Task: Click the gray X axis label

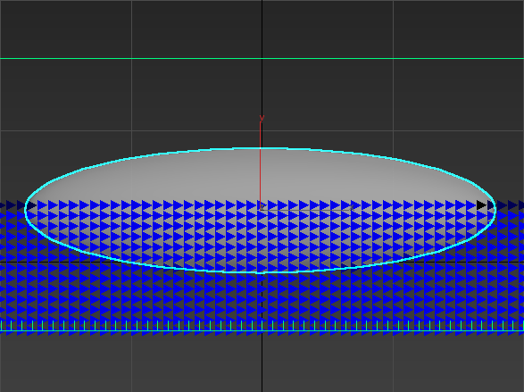Action: pos(351,207)
